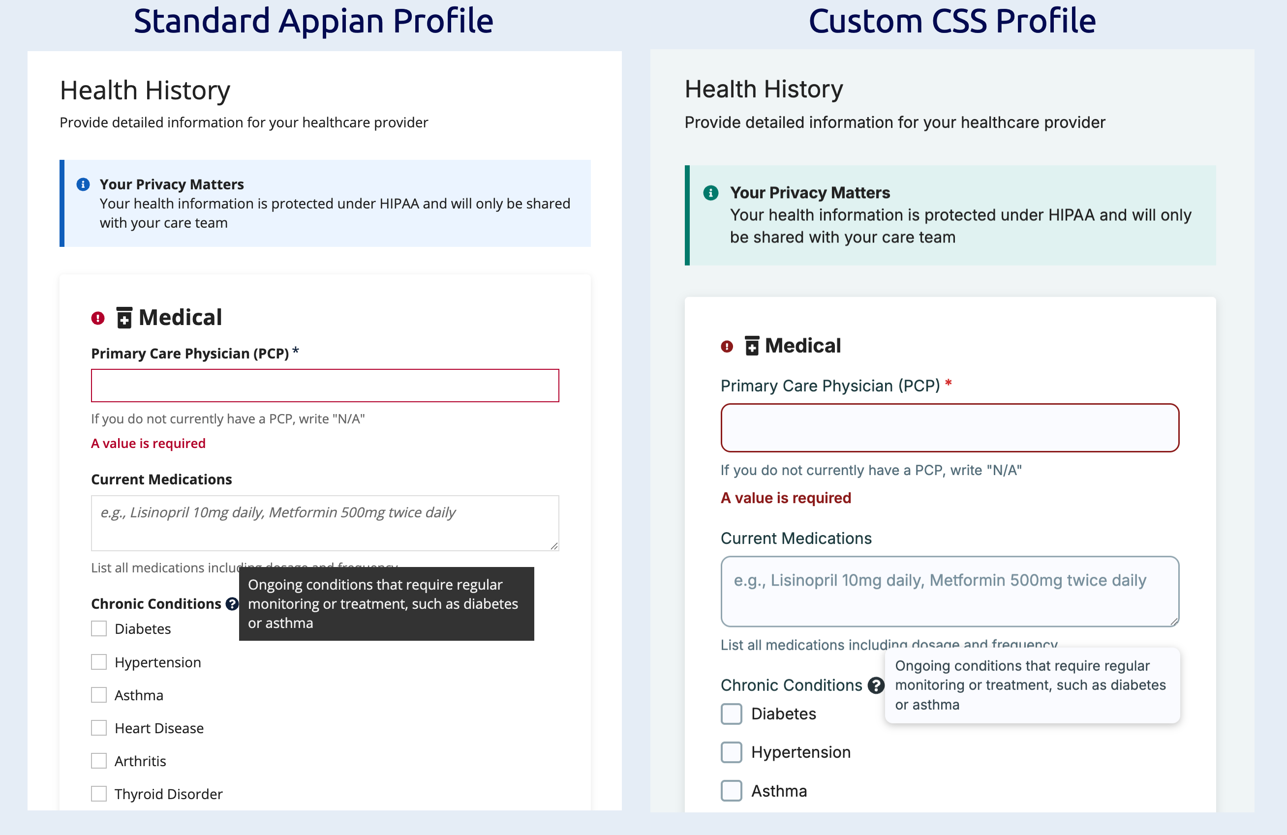Click 'Standard Appian Profile' title
The width and height of the screenshot is (1287, 835).
pyautogui.click(x=314, y=21)
